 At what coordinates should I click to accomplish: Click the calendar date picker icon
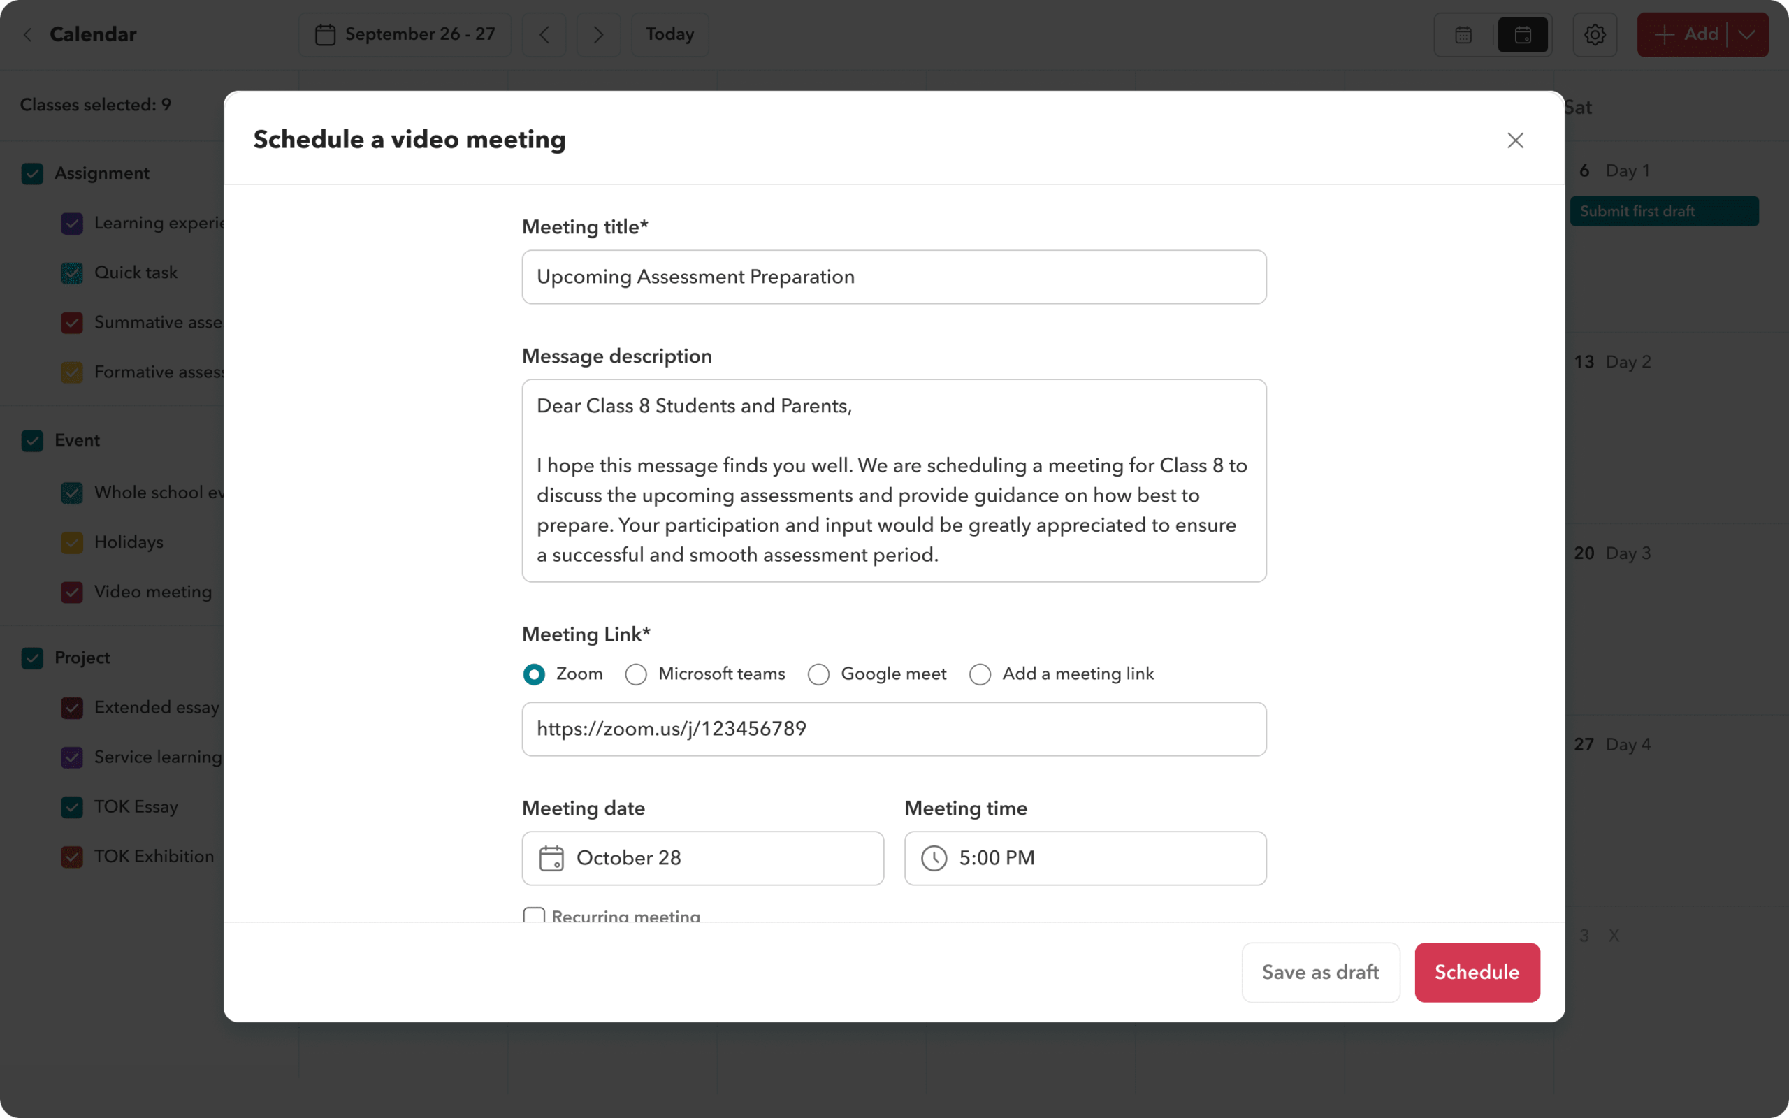551,858
